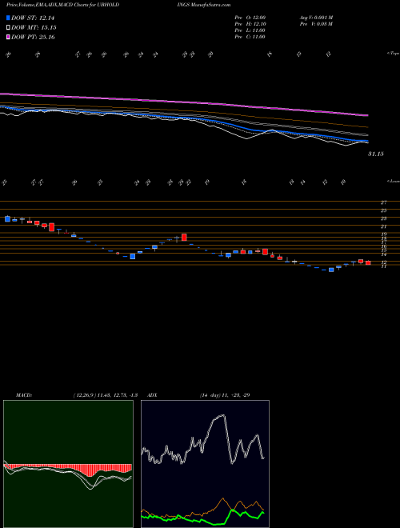Click the blue DOW ST legend swatch
The width and height of the screenshot is (400, 528).
coord(9,18)
